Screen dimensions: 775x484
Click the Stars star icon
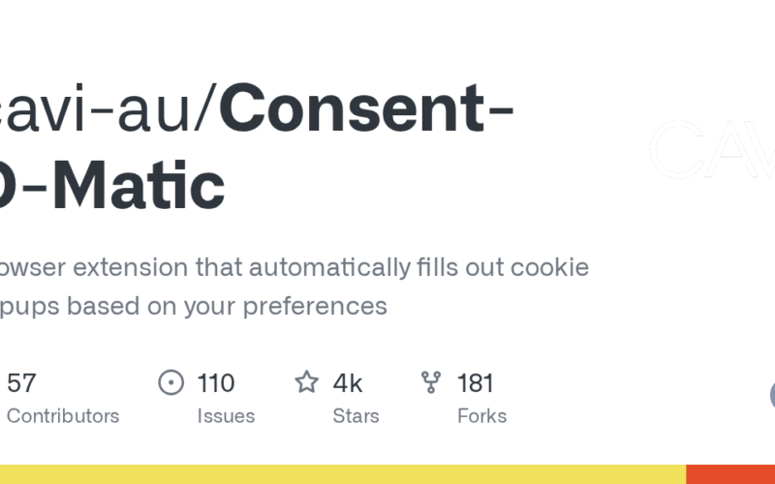307,383
